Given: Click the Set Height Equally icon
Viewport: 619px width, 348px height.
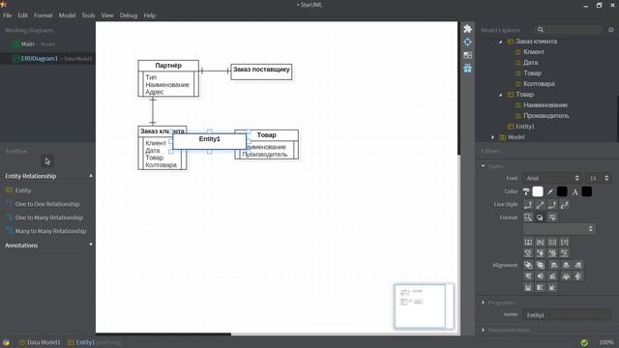Looking at the screenshot, I should tap(540, 287).
